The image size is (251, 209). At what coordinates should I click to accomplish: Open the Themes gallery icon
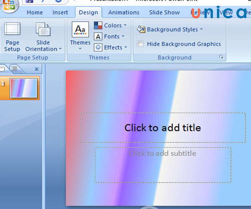[x=80, y=29]
